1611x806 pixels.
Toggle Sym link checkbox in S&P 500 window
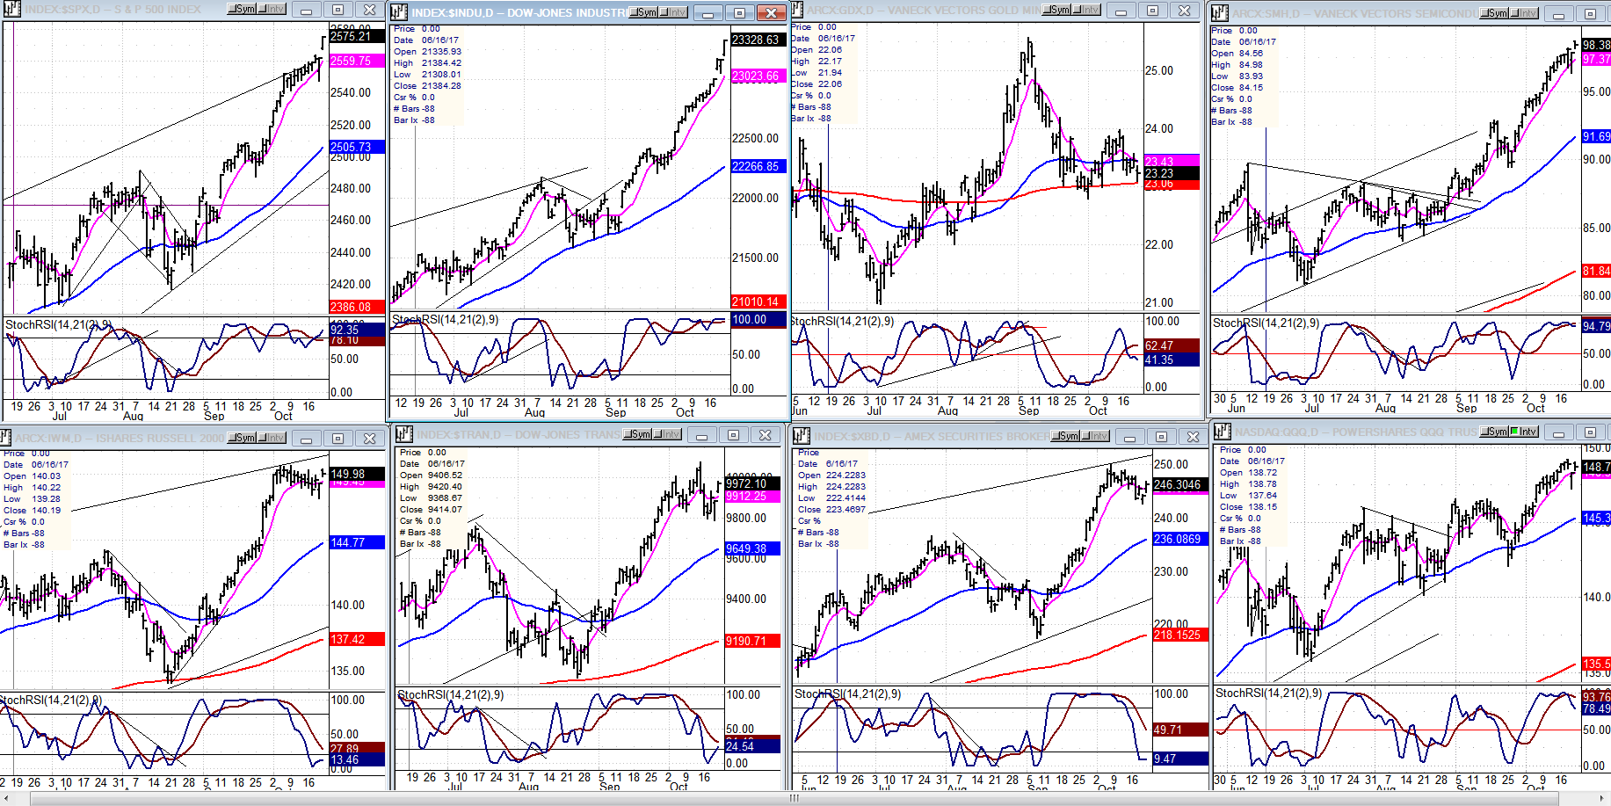242,9
